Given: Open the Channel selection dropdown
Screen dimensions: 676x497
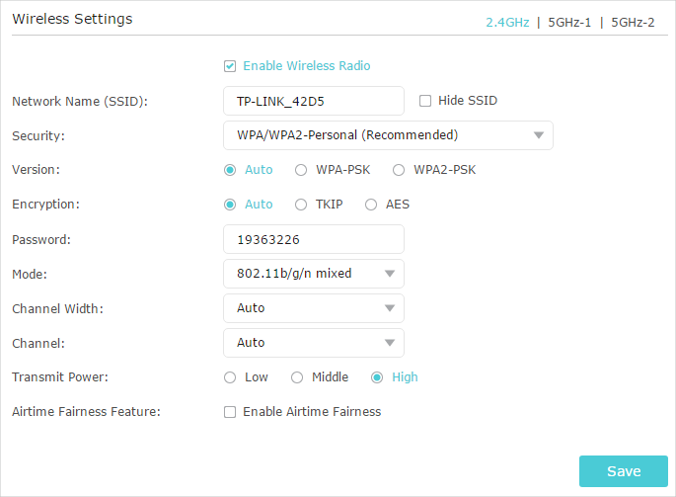Looking at the screenshot, I should [314, 343].
